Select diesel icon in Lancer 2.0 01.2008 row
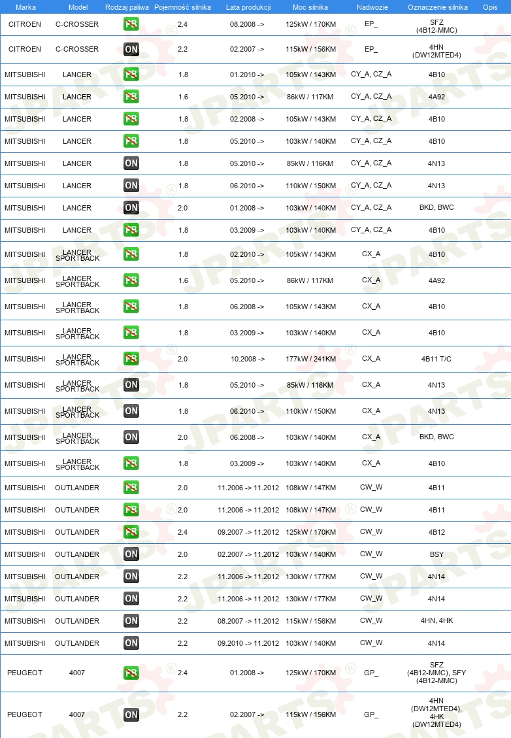 point(131,208)
